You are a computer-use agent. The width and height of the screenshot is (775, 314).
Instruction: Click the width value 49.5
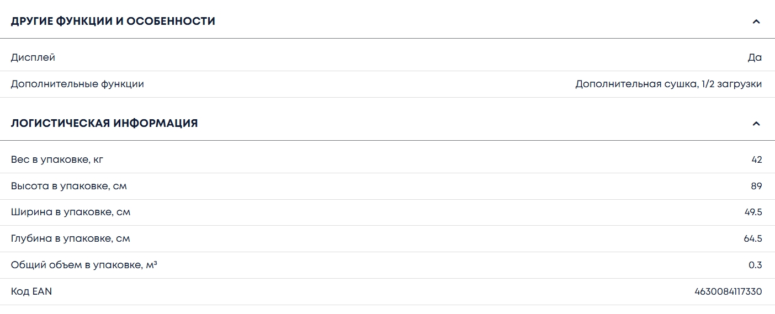pos(753,212)
